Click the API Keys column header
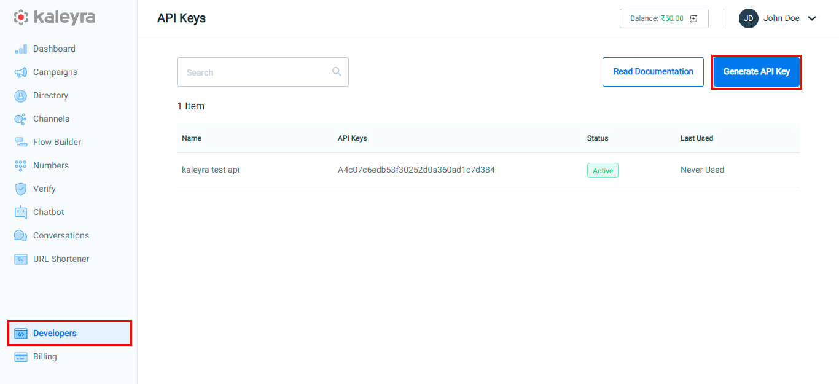This screenshot has height=384, width=839. [353, 138]
